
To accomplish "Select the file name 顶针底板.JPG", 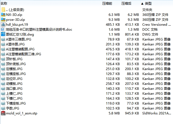I will coord(16,64).
